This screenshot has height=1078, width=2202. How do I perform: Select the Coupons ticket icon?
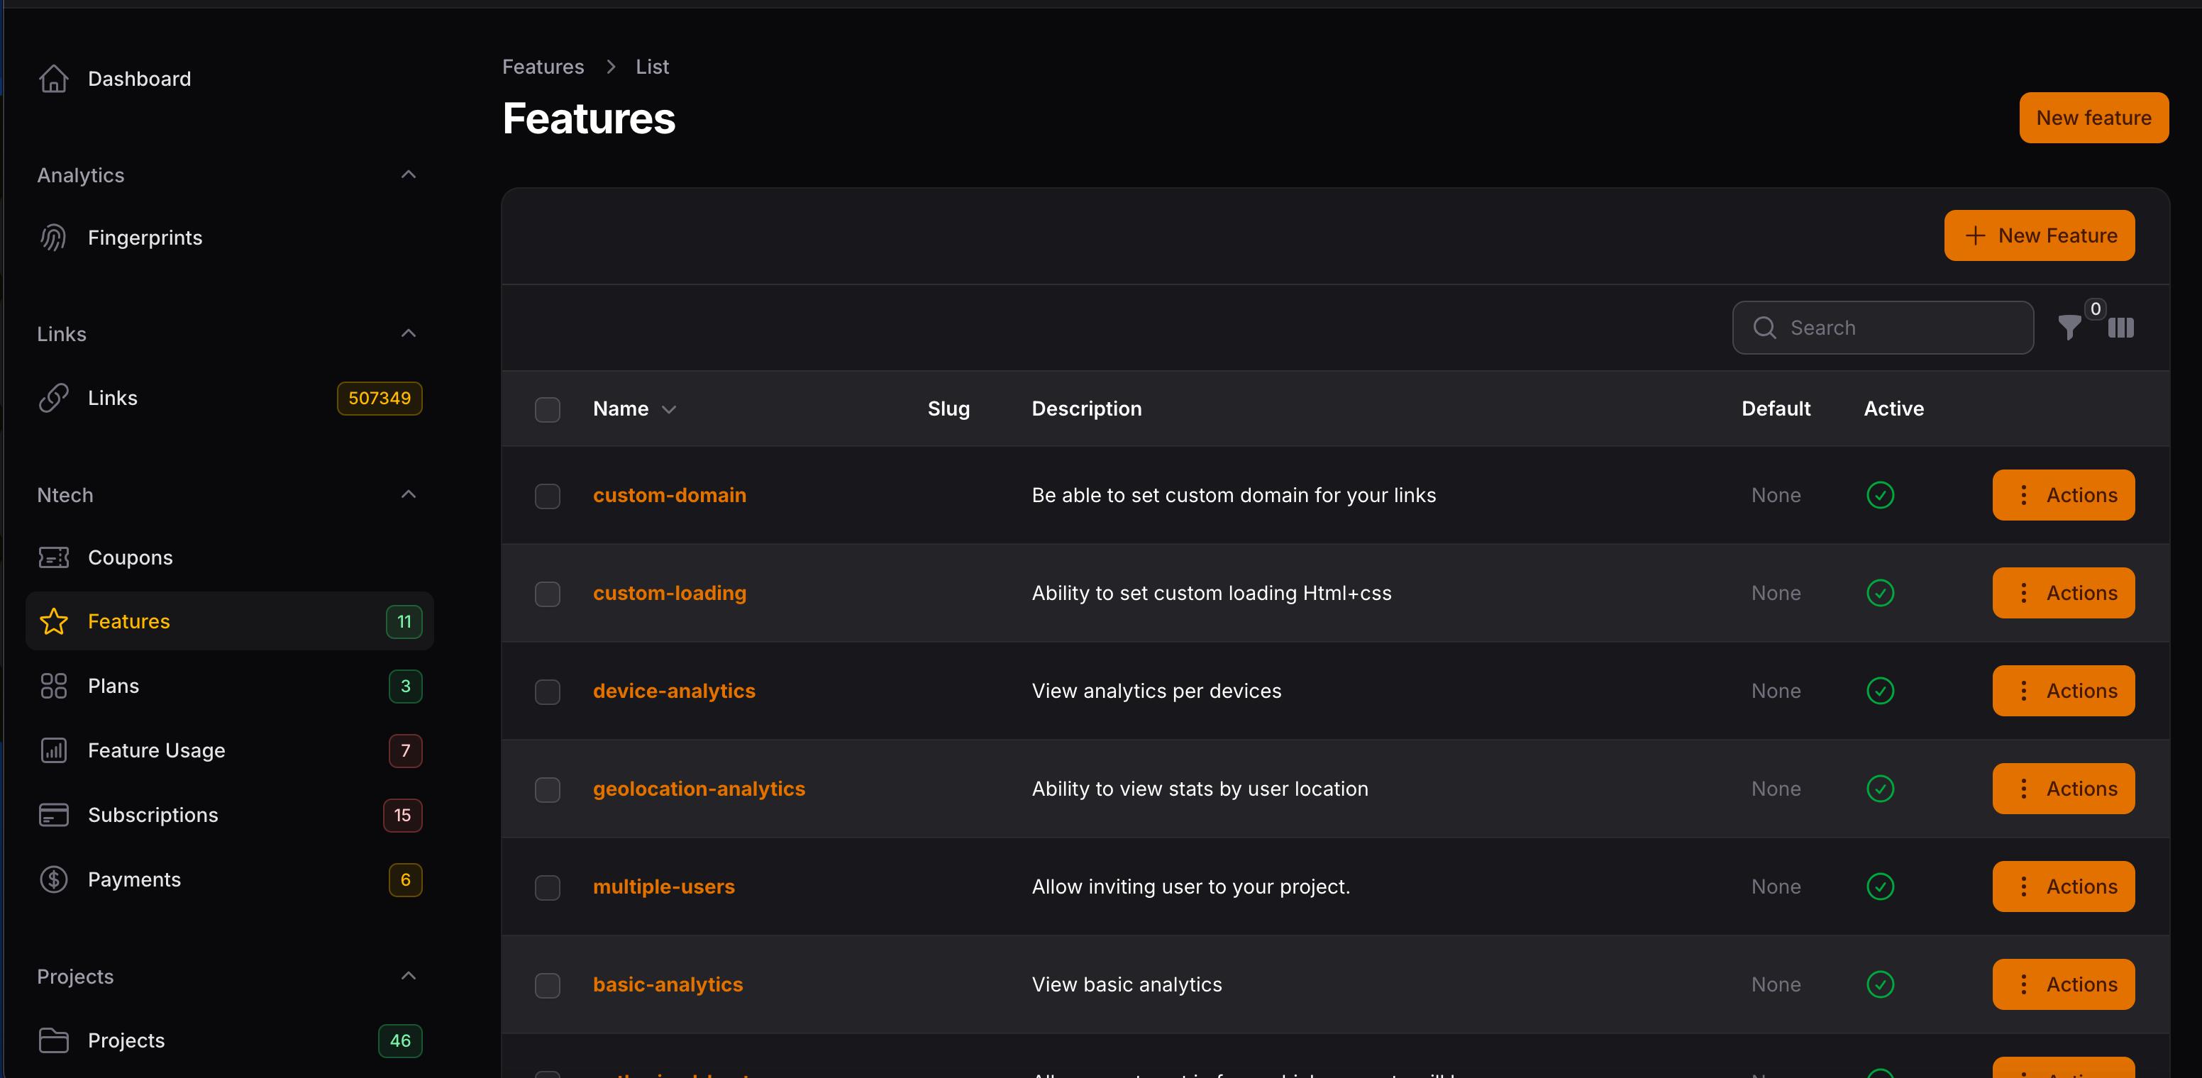[53, 557]
